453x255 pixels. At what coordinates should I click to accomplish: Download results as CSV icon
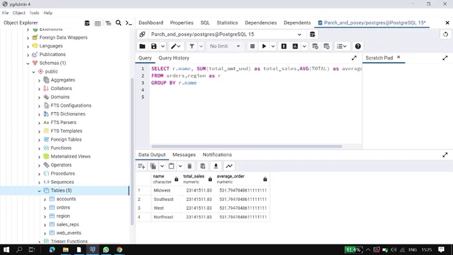[216, 166]
